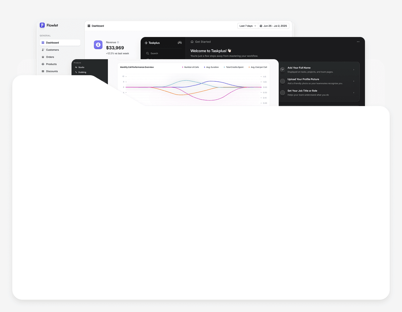
Task: Open the Last 7 days dropdown
Action: tap(248, 26)
